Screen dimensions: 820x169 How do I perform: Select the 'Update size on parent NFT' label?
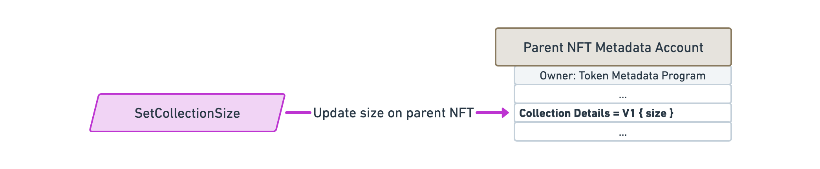pyautogui.click(x=393, y=113)
